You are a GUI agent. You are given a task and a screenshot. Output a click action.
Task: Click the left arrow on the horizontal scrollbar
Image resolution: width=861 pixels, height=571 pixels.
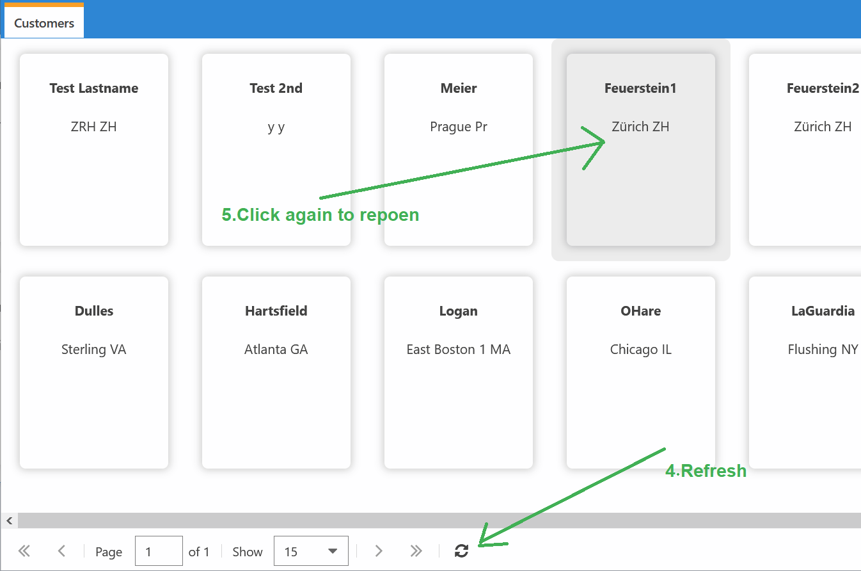pos(8,520)
